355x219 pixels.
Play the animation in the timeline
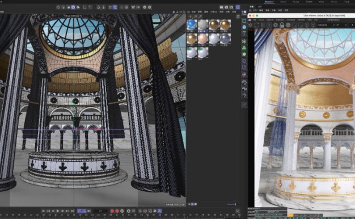click(x=58, y=211)
